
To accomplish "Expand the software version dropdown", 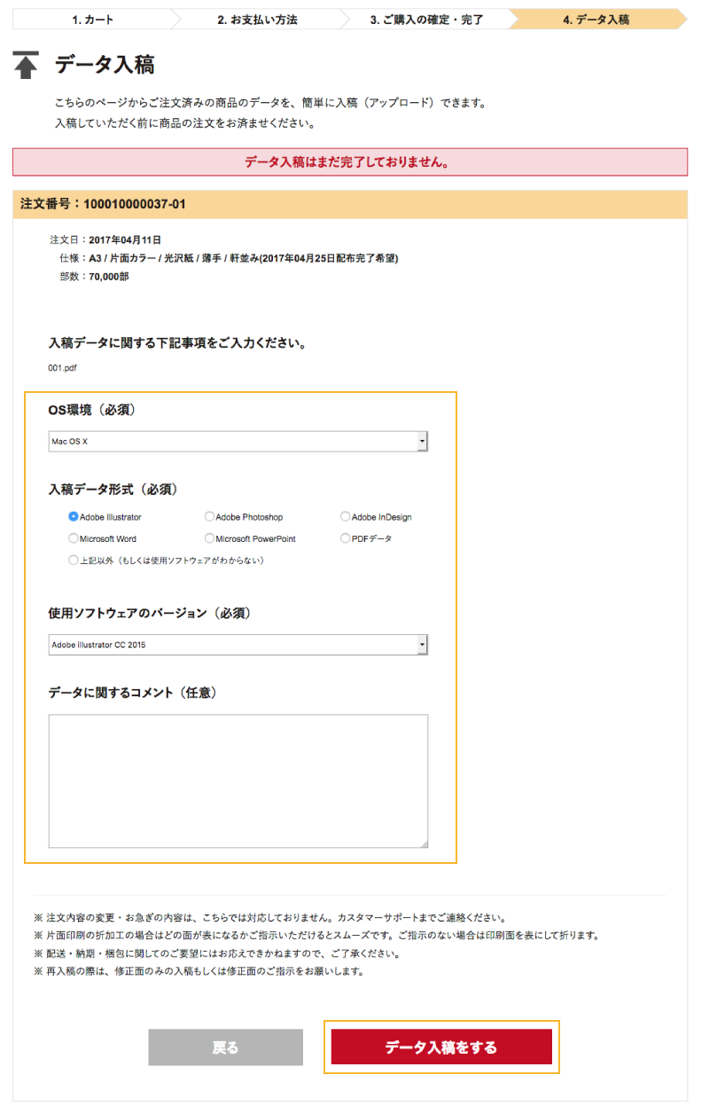I will pos(238,645).
